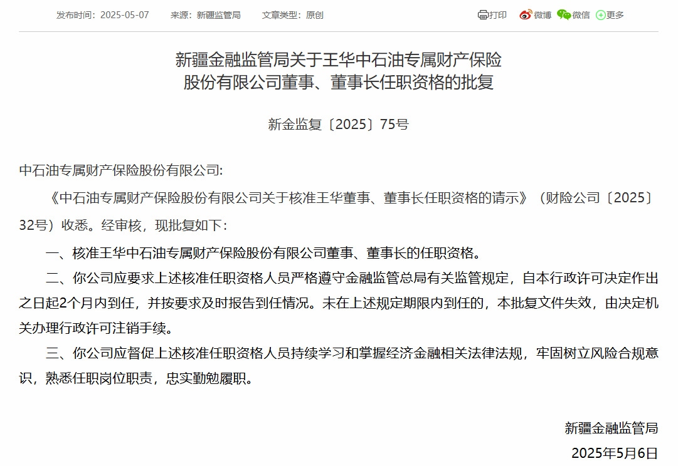Click the date 2025年5月6日 at bottom

pos(615,453)
